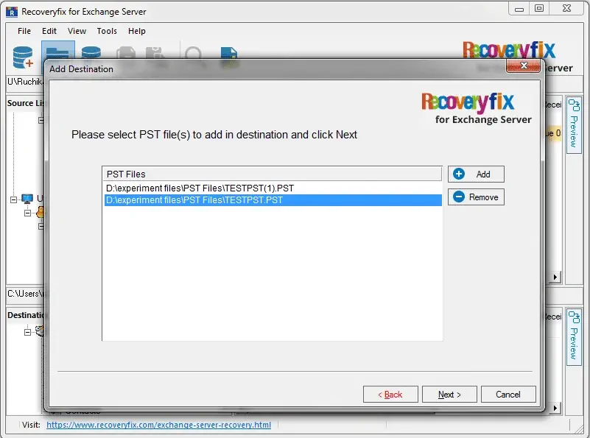
Task: Open the View menu
Action: coord(77,31)
